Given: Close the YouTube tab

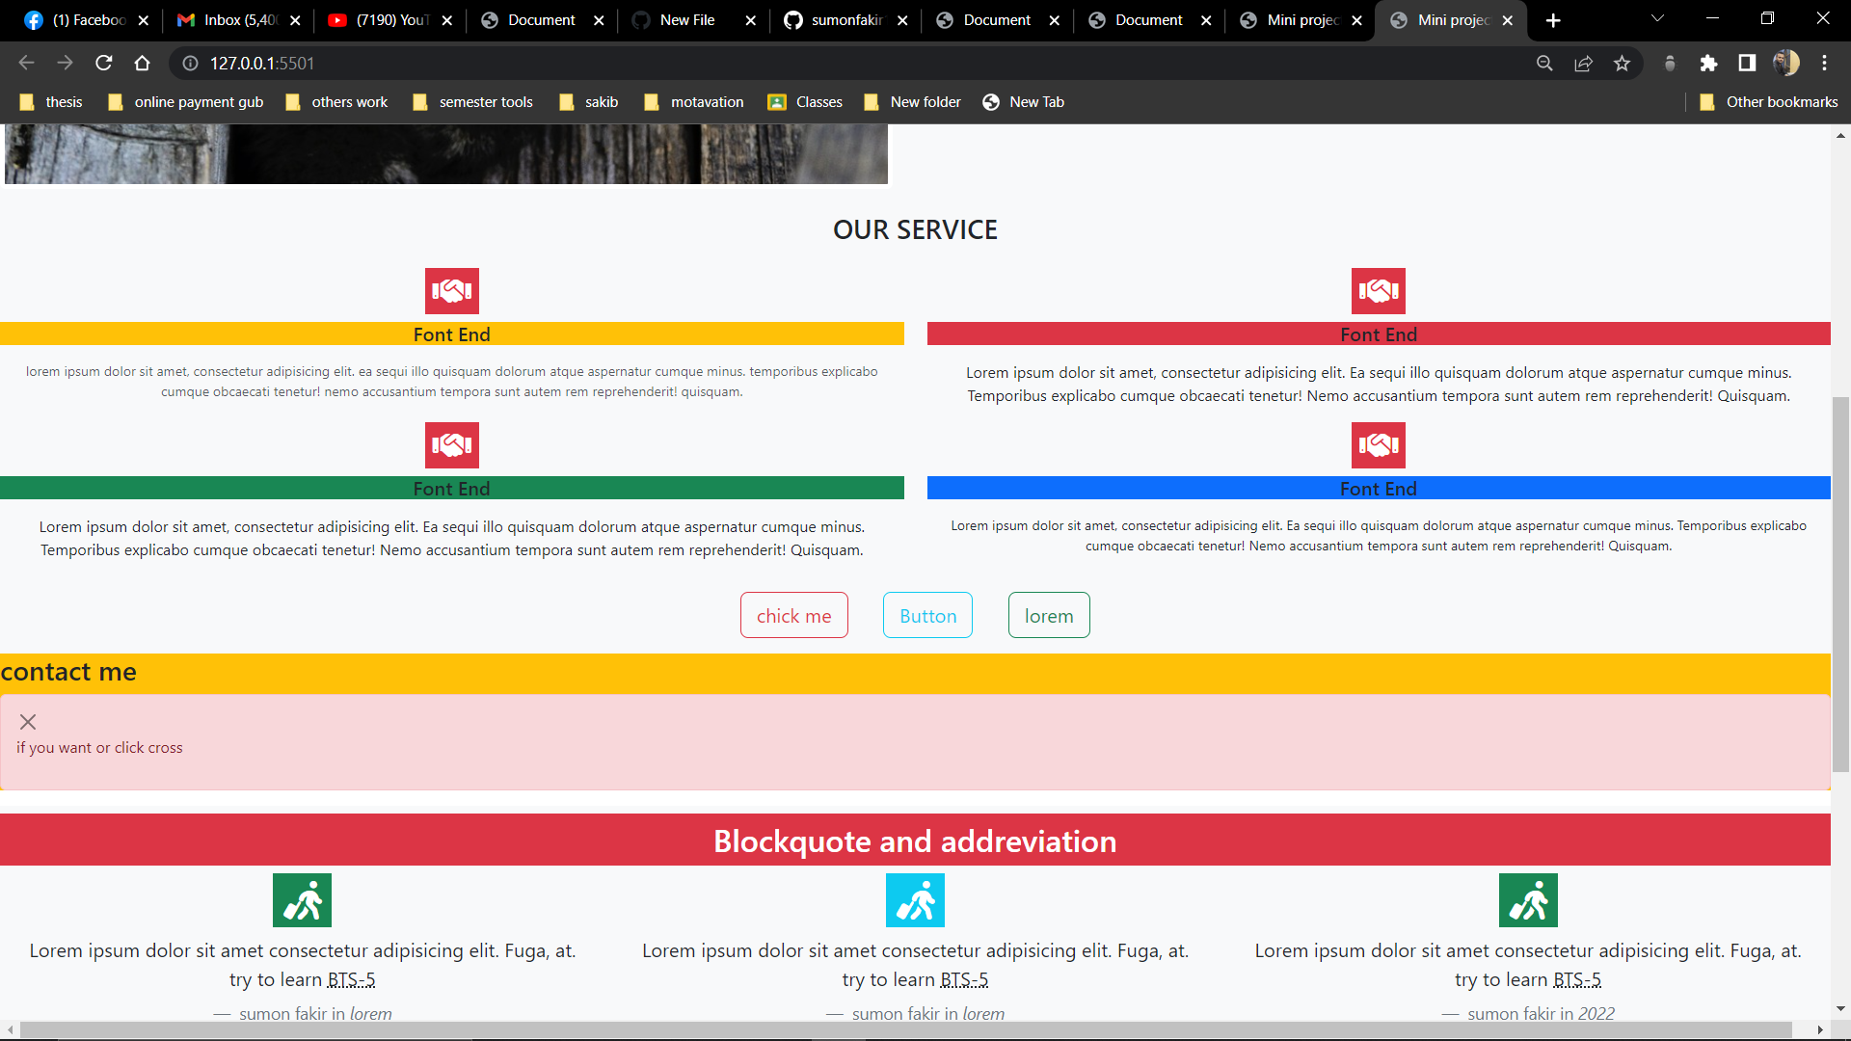Looking at the screenshot, I should click(447, 20).
